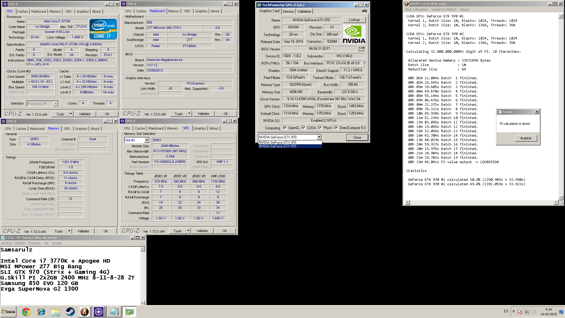Click the Mainboard CPU-Z window title bar icon
The image size is (565, 318).
pos(124,4)
